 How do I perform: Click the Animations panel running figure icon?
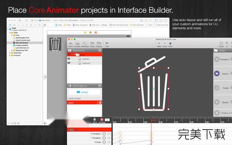70,86
